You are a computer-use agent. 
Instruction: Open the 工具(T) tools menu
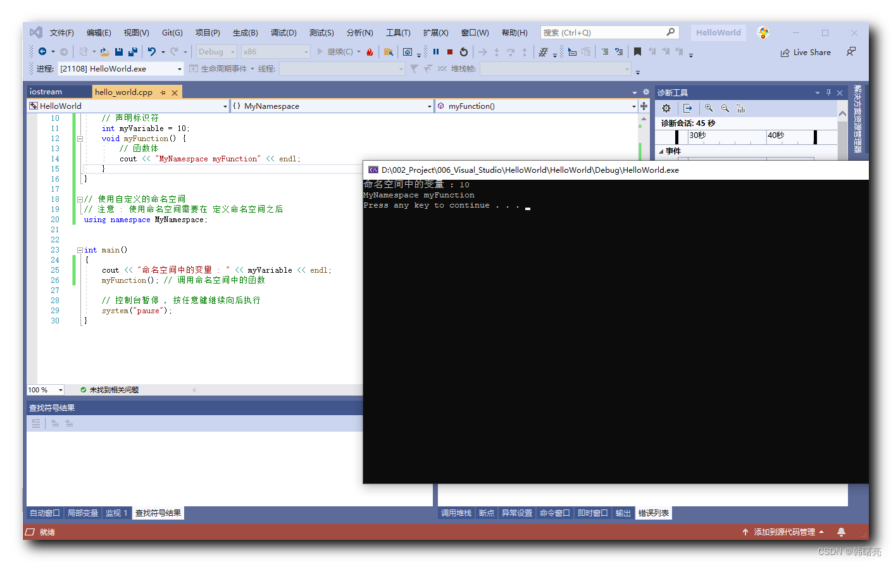coord(398,33)
